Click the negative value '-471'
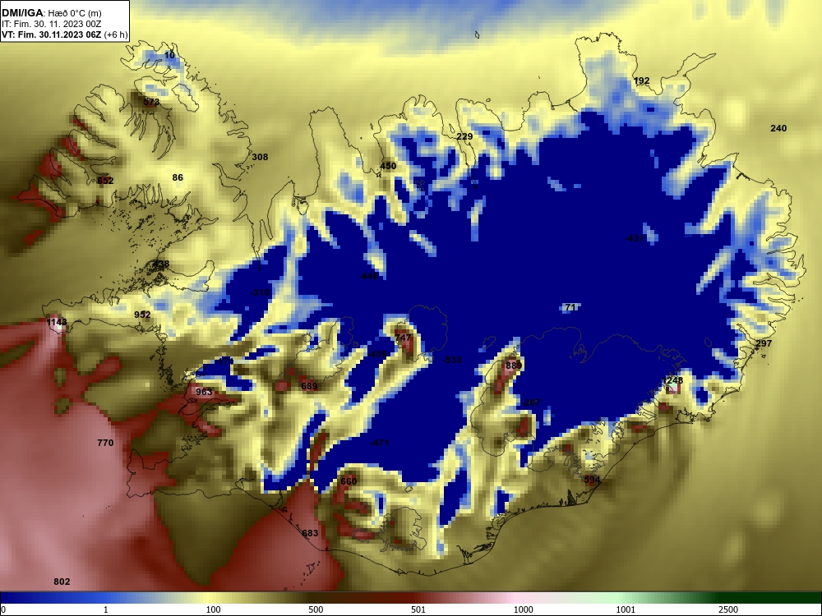This screenshot has height=616, width=822. 379,443
